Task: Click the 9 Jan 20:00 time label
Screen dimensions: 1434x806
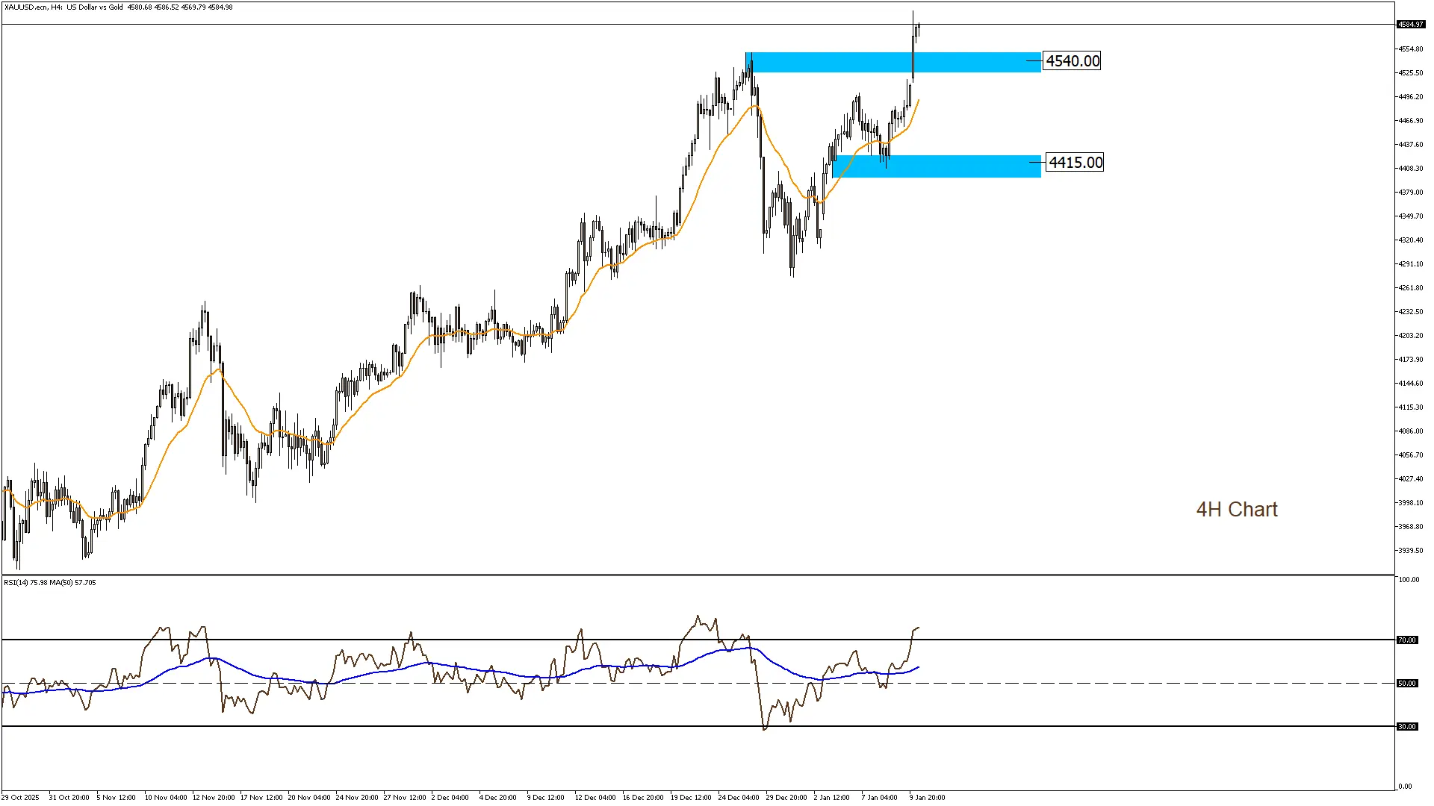Action: click(x=927, y=798)
